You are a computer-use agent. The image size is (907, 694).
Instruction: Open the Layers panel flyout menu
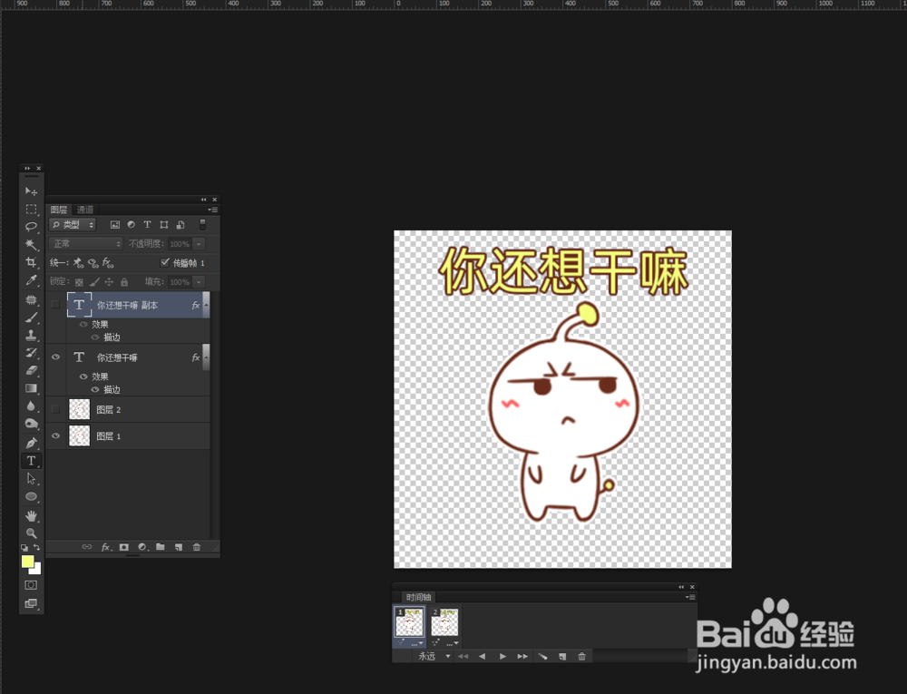click(213, 210)
